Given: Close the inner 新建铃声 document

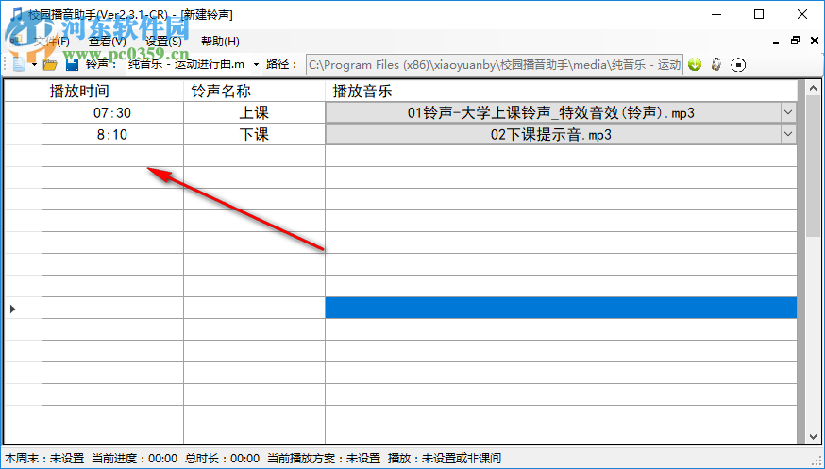Looking at the screenshot, I should point(815,41).
